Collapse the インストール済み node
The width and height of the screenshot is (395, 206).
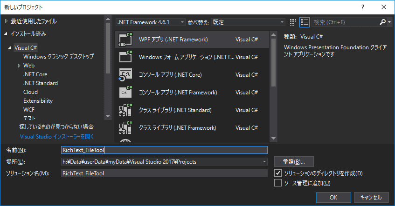click(x=6, y=33)
